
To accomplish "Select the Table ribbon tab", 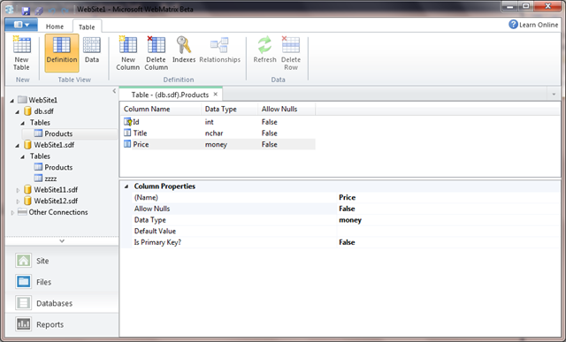I will pyautogui.click(x=87, y=27).
